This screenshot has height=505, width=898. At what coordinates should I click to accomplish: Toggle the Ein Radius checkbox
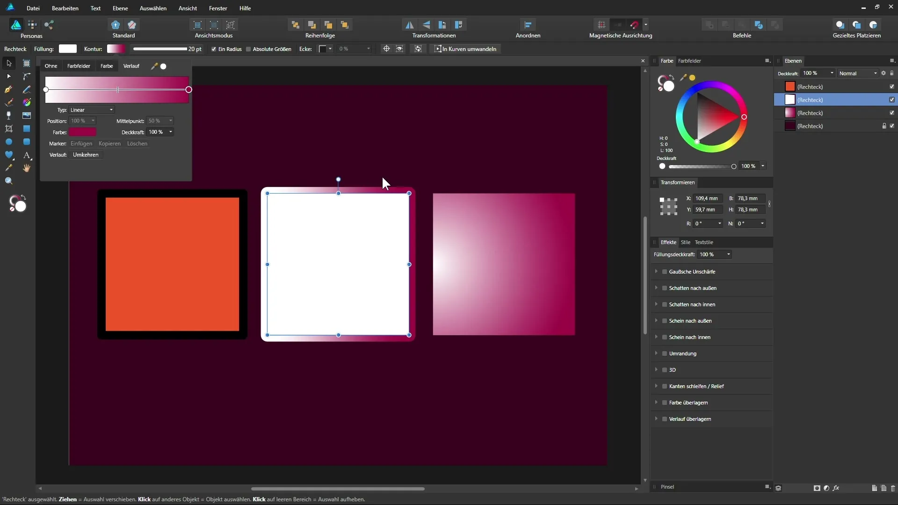[214, 49]
